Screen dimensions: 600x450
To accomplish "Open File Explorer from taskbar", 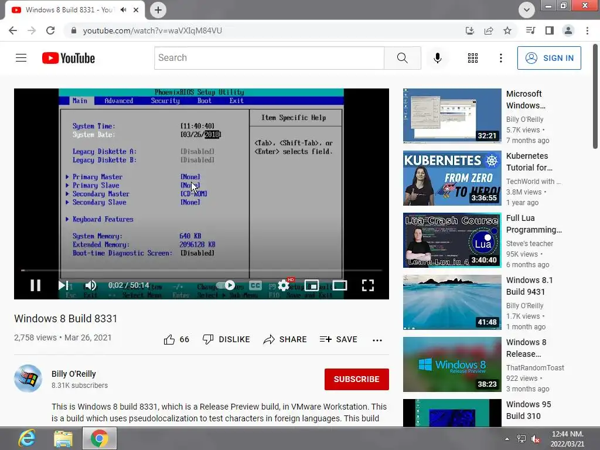I will (x=63, y=438).
